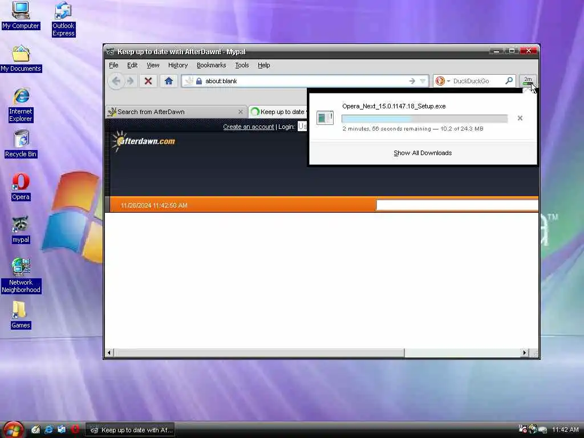Click the horizontal scrollbar thumb

point(259,352)
